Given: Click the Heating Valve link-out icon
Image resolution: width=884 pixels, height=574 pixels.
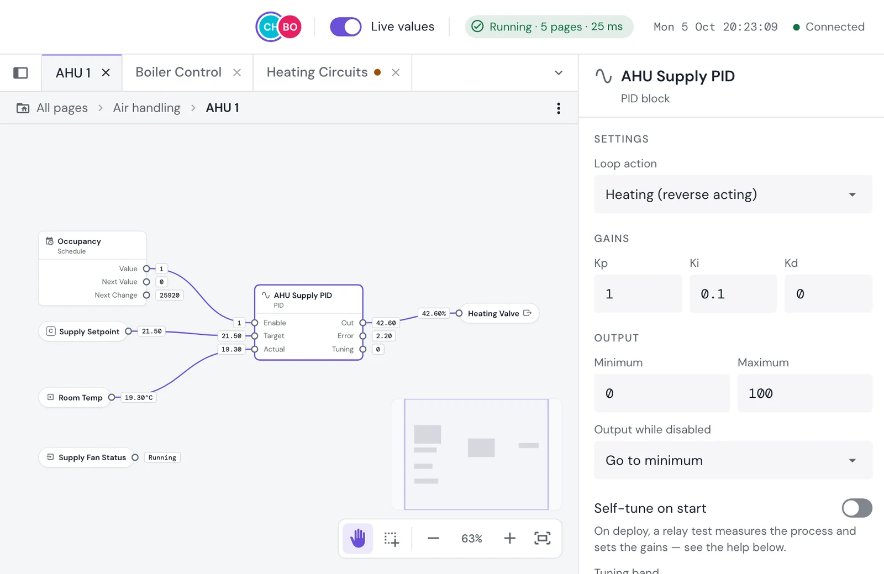Looking at the screenshot, I should [527, 313].
